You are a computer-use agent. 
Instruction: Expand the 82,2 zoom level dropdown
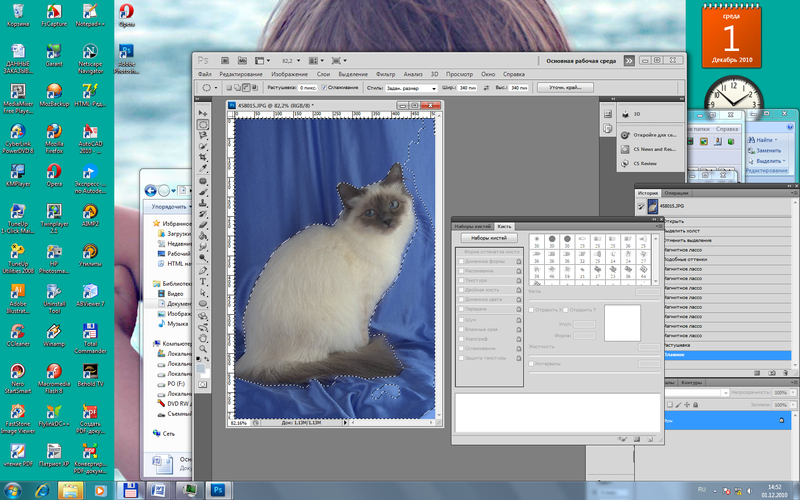pos(299,61)
